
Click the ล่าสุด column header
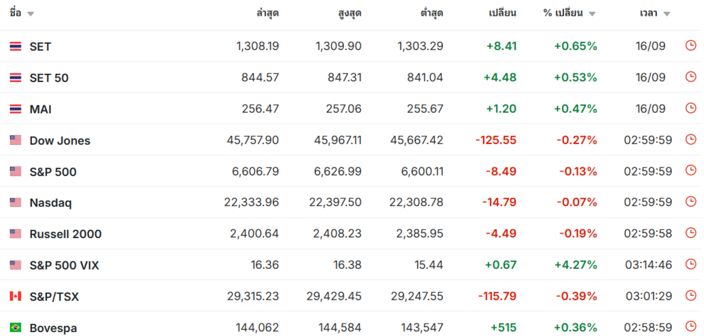267,13
